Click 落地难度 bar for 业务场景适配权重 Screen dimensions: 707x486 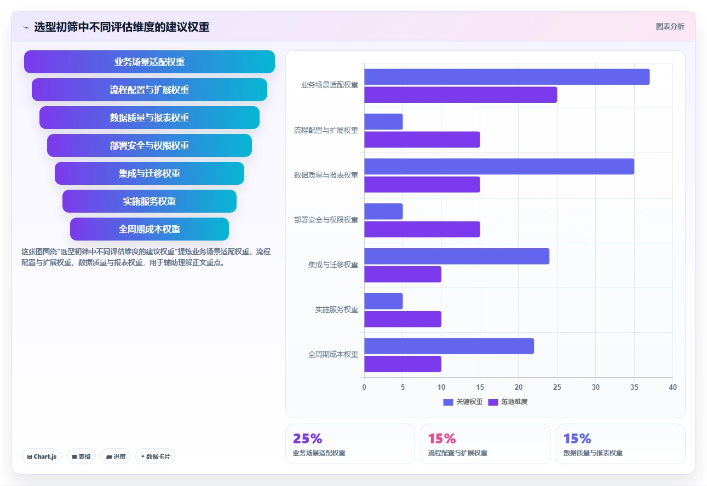pyautogui.click(x=461, y=95)
